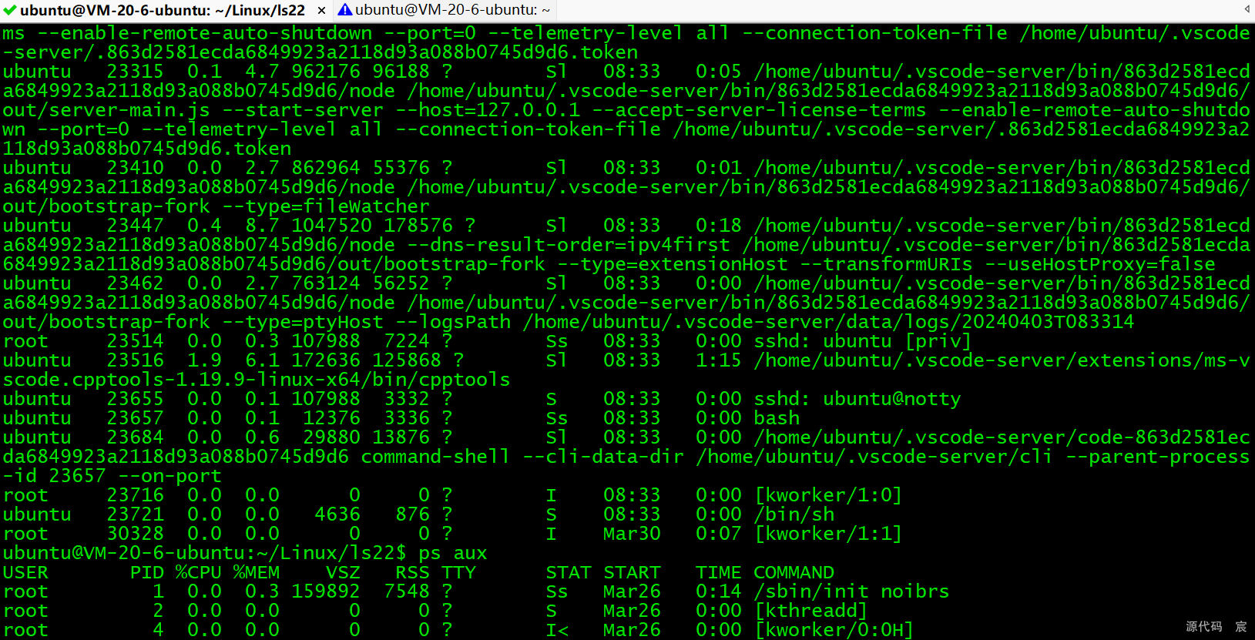Click the green checkmark icon on first tab
The height and width of the screenshot is (640, 1255).
click(9, 10)
